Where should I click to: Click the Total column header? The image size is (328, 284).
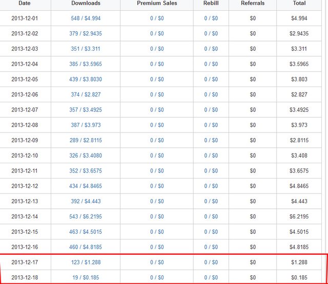[x=299, y=3]
